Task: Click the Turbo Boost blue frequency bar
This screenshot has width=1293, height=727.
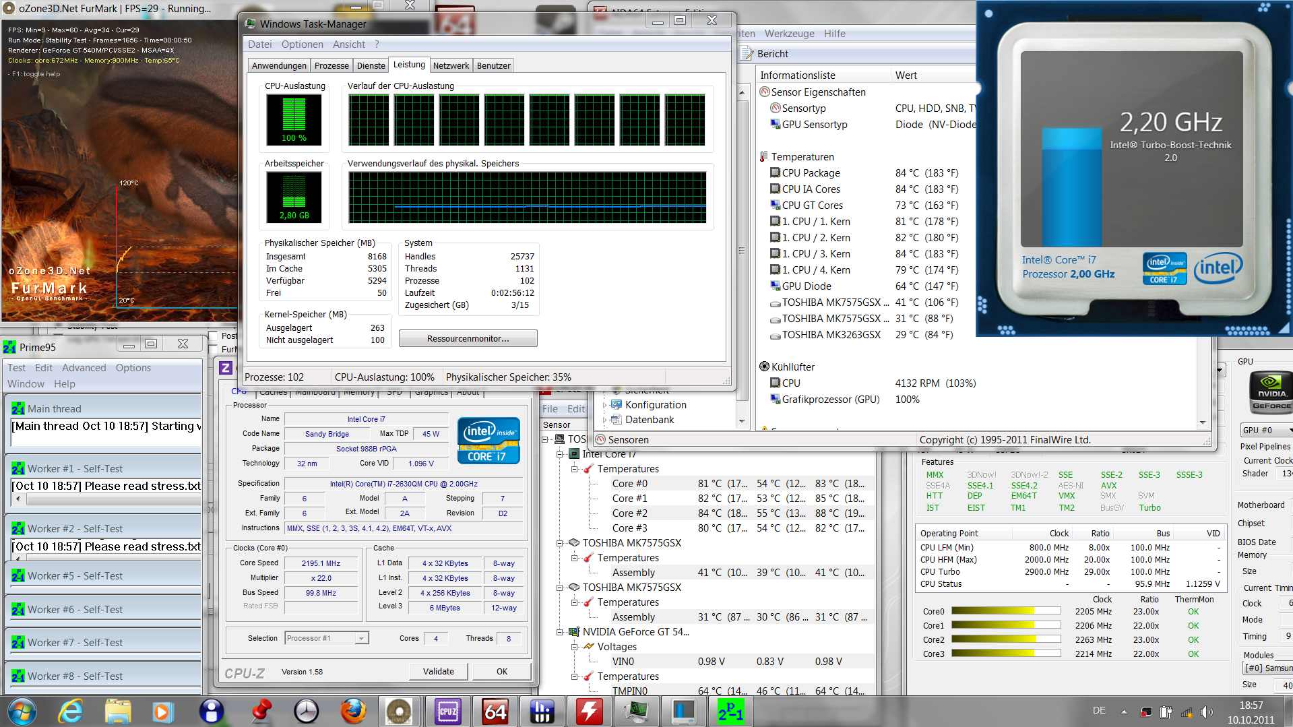Action: point(1072,187)
